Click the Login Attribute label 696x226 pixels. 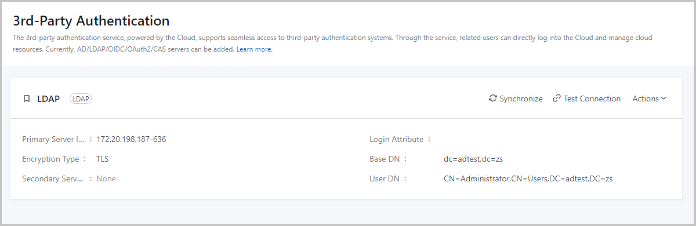[397, 139]
